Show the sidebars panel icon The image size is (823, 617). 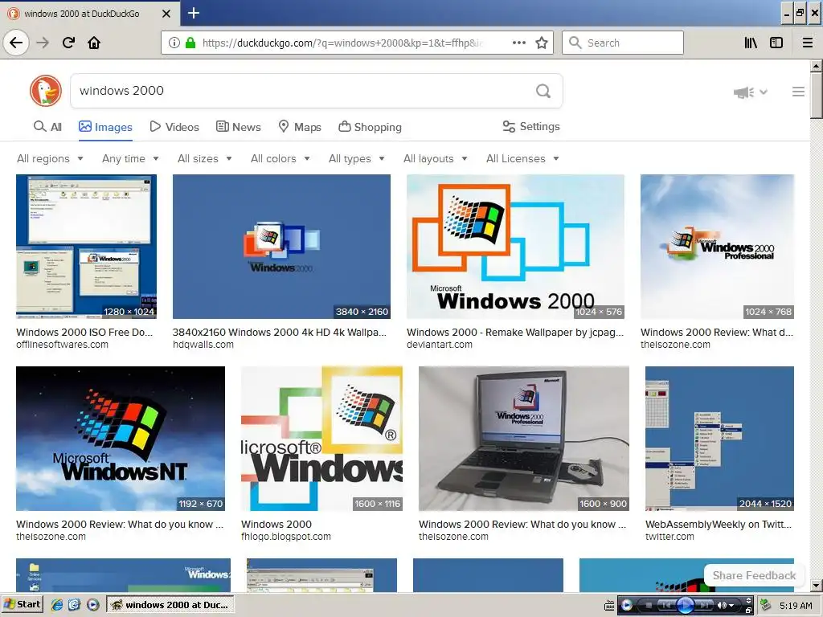776,43
